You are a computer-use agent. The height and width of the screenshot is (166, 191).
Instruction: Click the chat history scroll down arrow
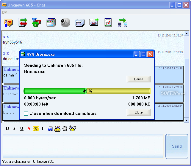187,120
